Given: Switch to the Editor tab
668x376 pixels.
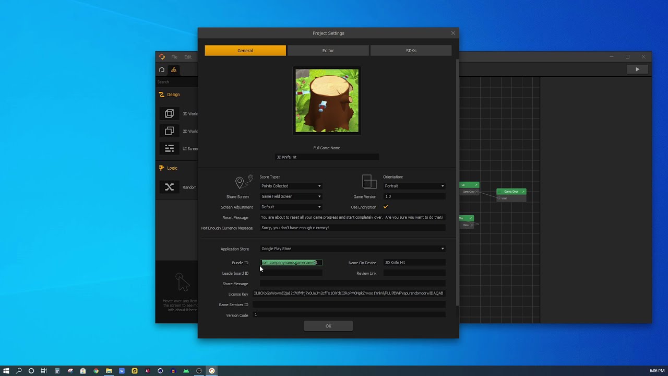Looking at the screenshot, I should click(328, 51).
